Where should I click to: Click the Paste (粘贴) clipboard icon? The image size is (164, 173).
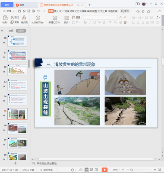(x=5, y=18)
